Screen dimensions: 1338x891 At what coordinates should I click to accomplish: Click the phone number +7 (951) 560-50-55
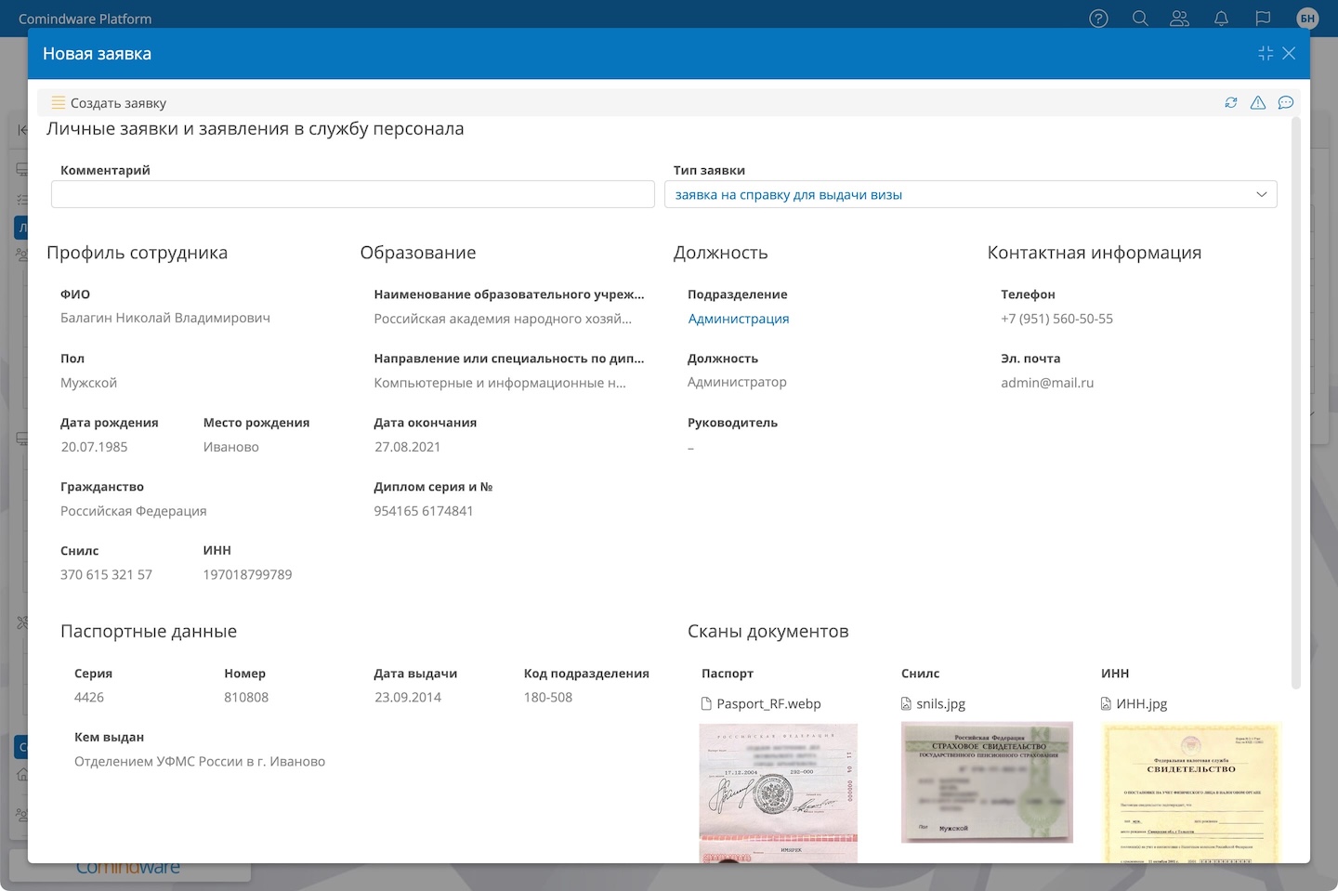click(1056, 319)
